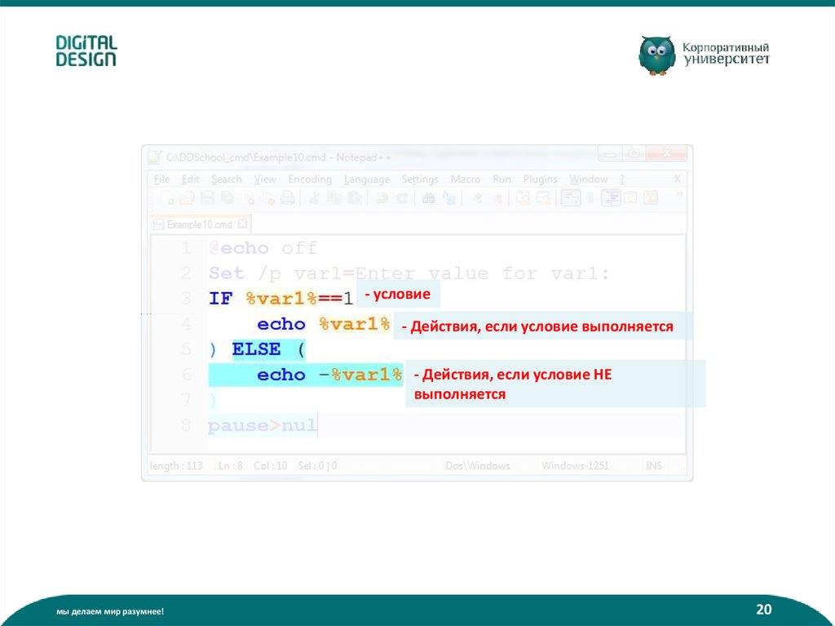Click the user-defined language toolbar icon
The image size is (835, 626).
pos(631,198)
